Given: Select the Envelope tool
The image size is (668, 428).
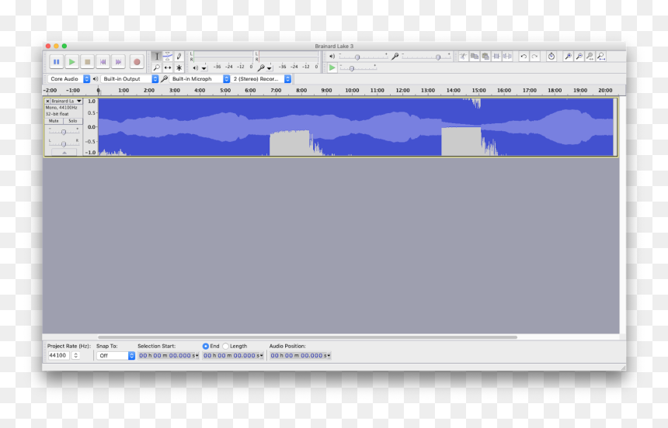Looking at the screenshot, I should pos(168,56).
